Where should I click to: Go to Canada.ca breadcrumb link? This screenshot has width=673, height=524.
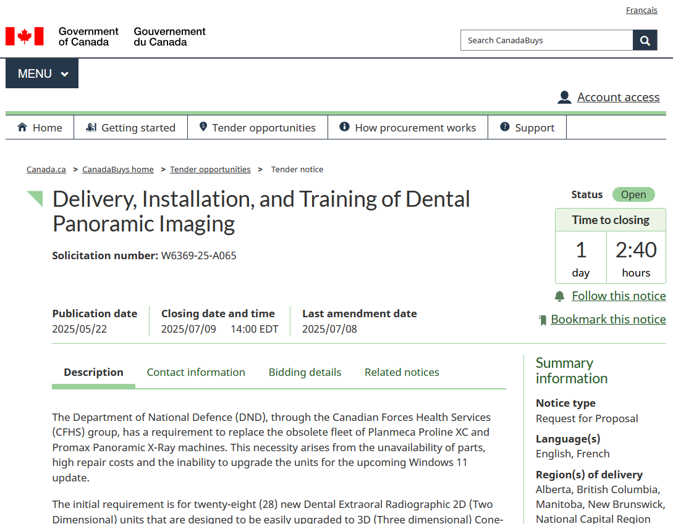point(46,169)
